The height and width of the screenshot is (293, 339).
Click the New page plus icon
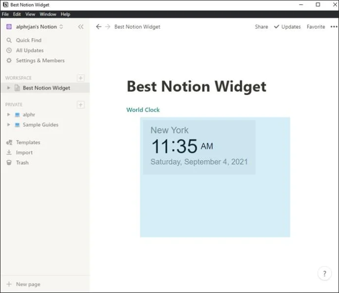9,284
